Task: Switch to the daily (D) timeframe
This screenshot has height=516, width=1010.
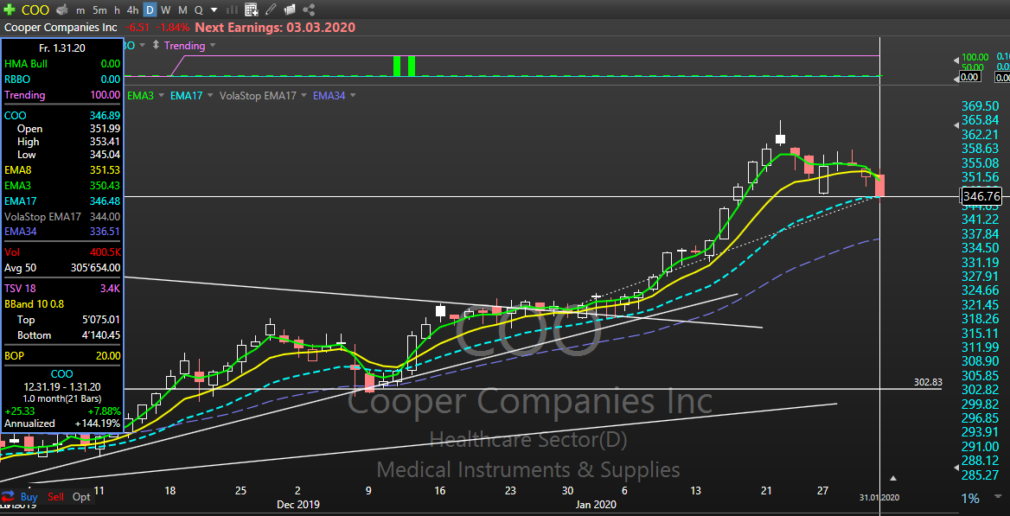Action: click(x=150, y=10)
